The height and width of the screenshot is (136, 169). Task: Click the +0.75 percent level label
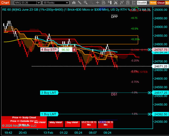click(134, 18)
